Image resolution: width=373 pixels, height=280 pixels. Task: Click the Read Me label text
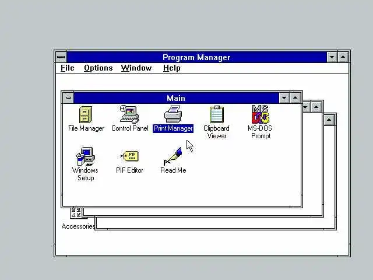(173, 170)
